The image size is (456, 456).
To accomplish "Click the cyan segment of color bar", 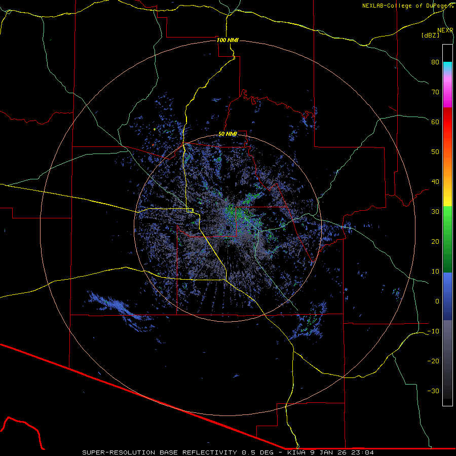I will 447,67.
